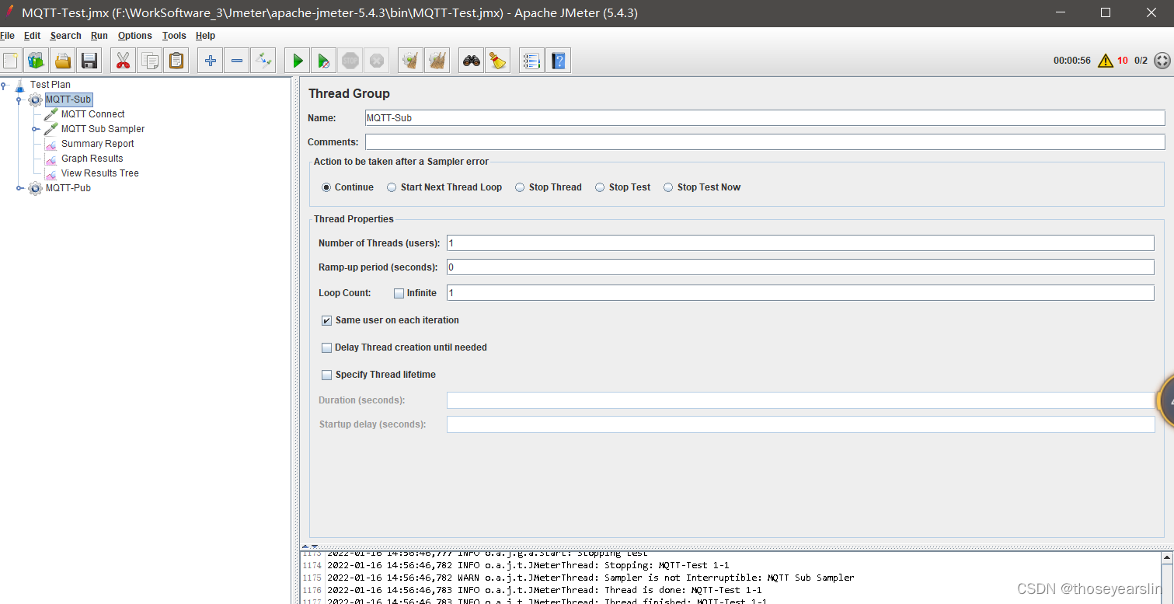Image resolution: width=1174 pixels, height=604 pixels.
Task: Open the File menu
Action: pyautogui.click(x=7, y=36)
